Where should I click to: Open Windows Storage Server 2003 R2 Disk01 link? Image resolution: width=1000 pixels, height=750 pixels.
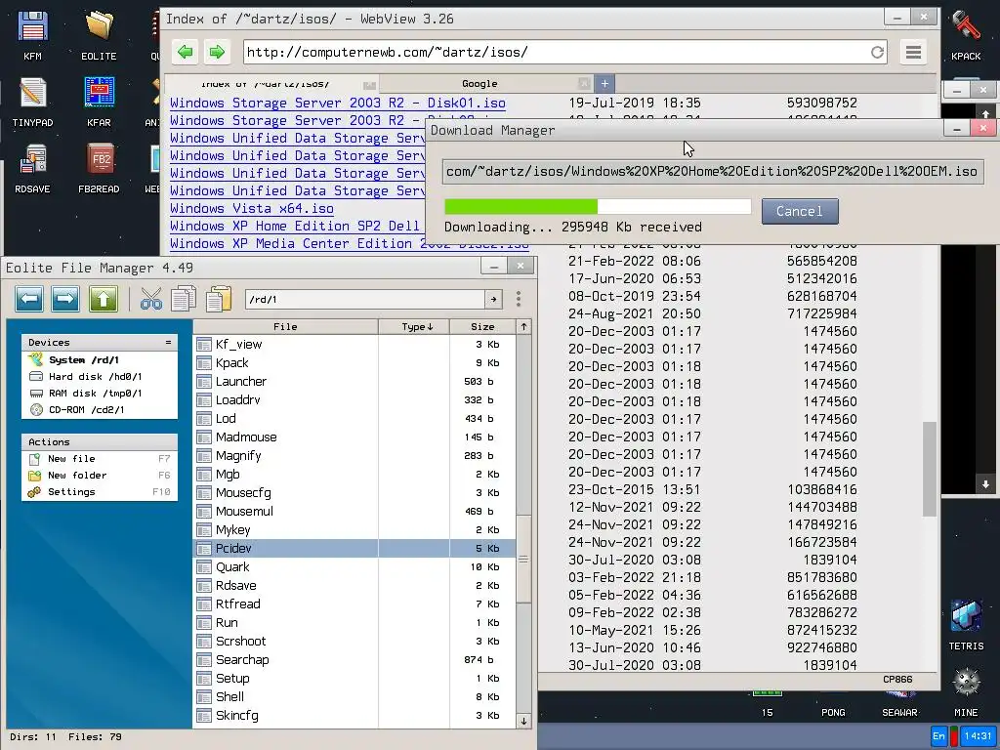[x=337, y=103]
